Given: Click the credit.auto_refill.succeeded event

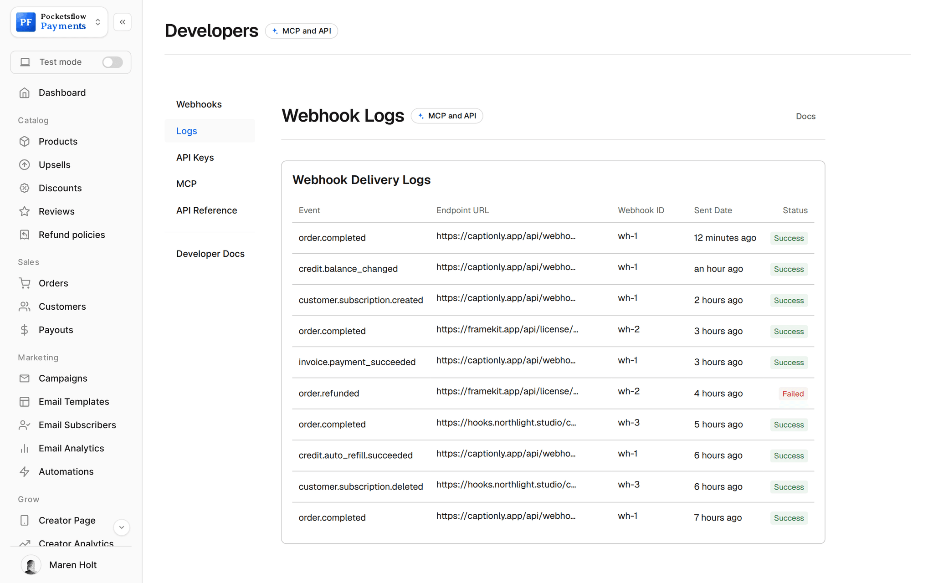Looking at the screenshot, I should [x=356, y=455].
